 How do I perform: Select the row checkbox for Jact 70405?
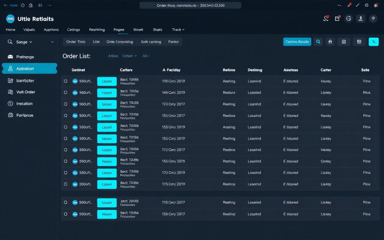tap(66, 202)
